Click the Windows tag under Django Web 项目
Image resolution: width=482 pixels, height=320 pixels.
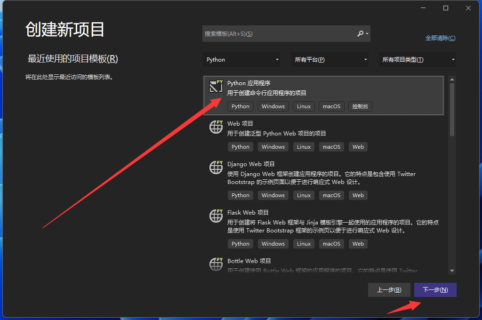click(273, 195)
